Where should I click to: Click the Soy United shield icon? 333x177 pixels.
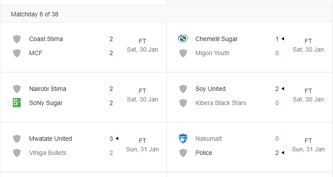pos(183,89)
